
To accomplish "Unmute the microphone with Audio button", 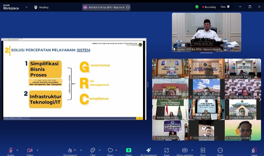I will click(x=11, y=151).
